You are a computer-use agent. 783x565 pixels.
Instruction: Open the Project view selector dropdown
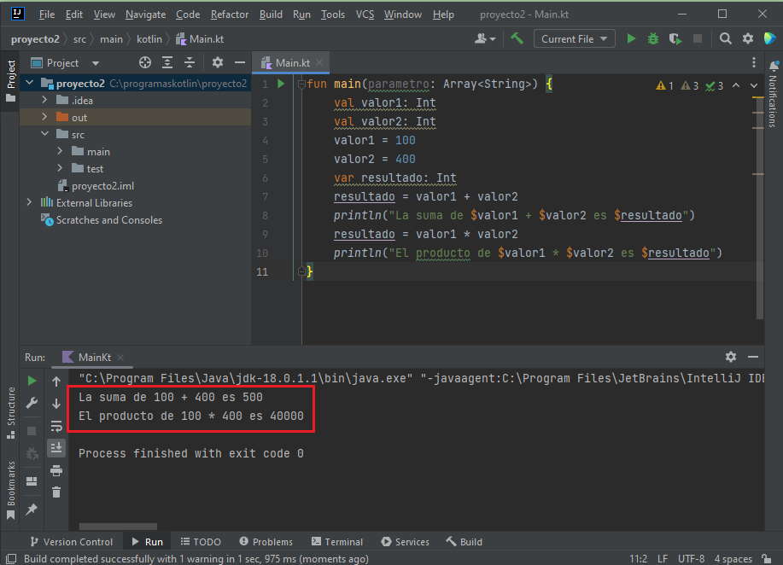[65, 63]
